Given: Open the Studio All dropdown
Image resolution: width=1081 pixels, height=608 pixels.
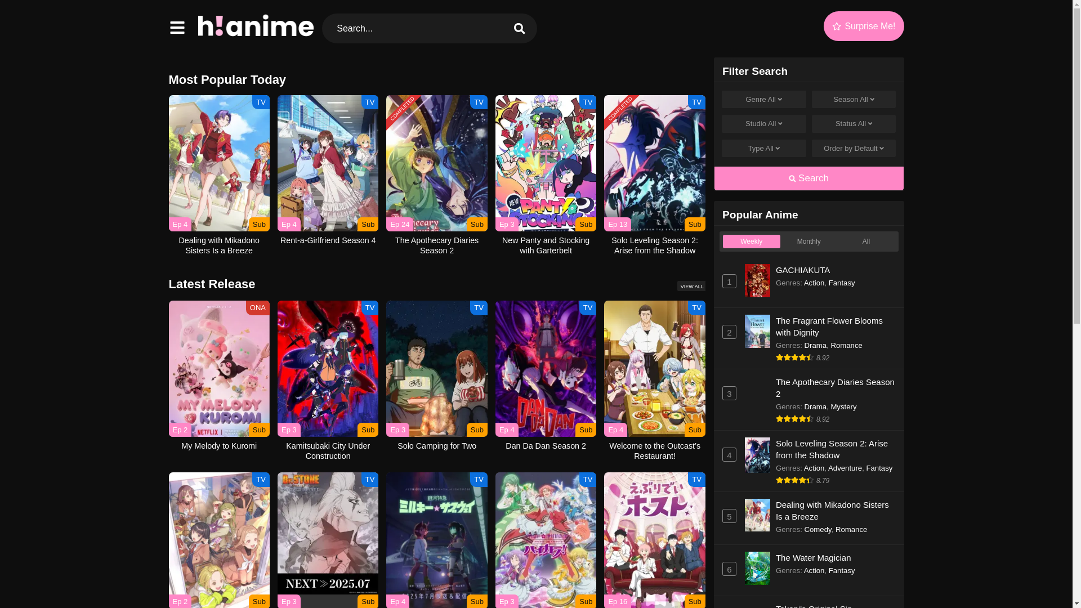Looking at the screenshot, I should click(764, 124).
